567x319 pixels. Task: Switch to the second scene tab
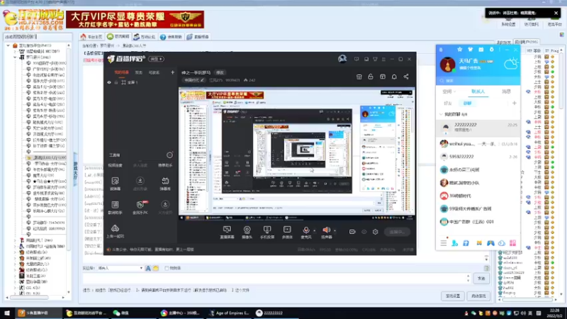[x=139, y=72]
